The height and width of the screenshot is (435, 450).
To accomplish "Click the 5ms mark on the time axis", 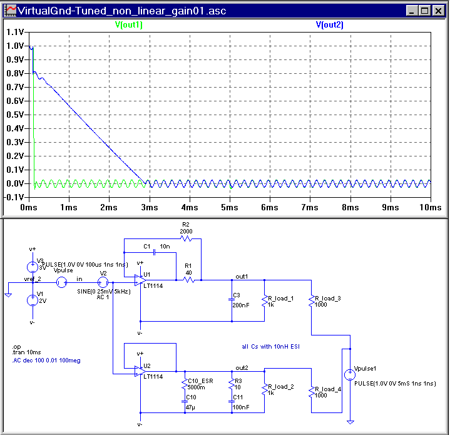I will (x=230, y=207).
